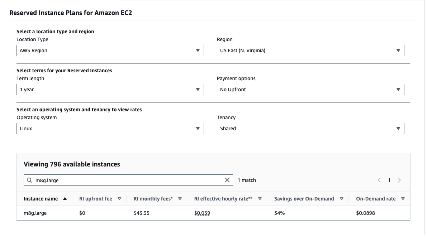This screenshot has width=427, height=237.
Task: Click the Instance name column header
Action: click(x=40, y=198)
